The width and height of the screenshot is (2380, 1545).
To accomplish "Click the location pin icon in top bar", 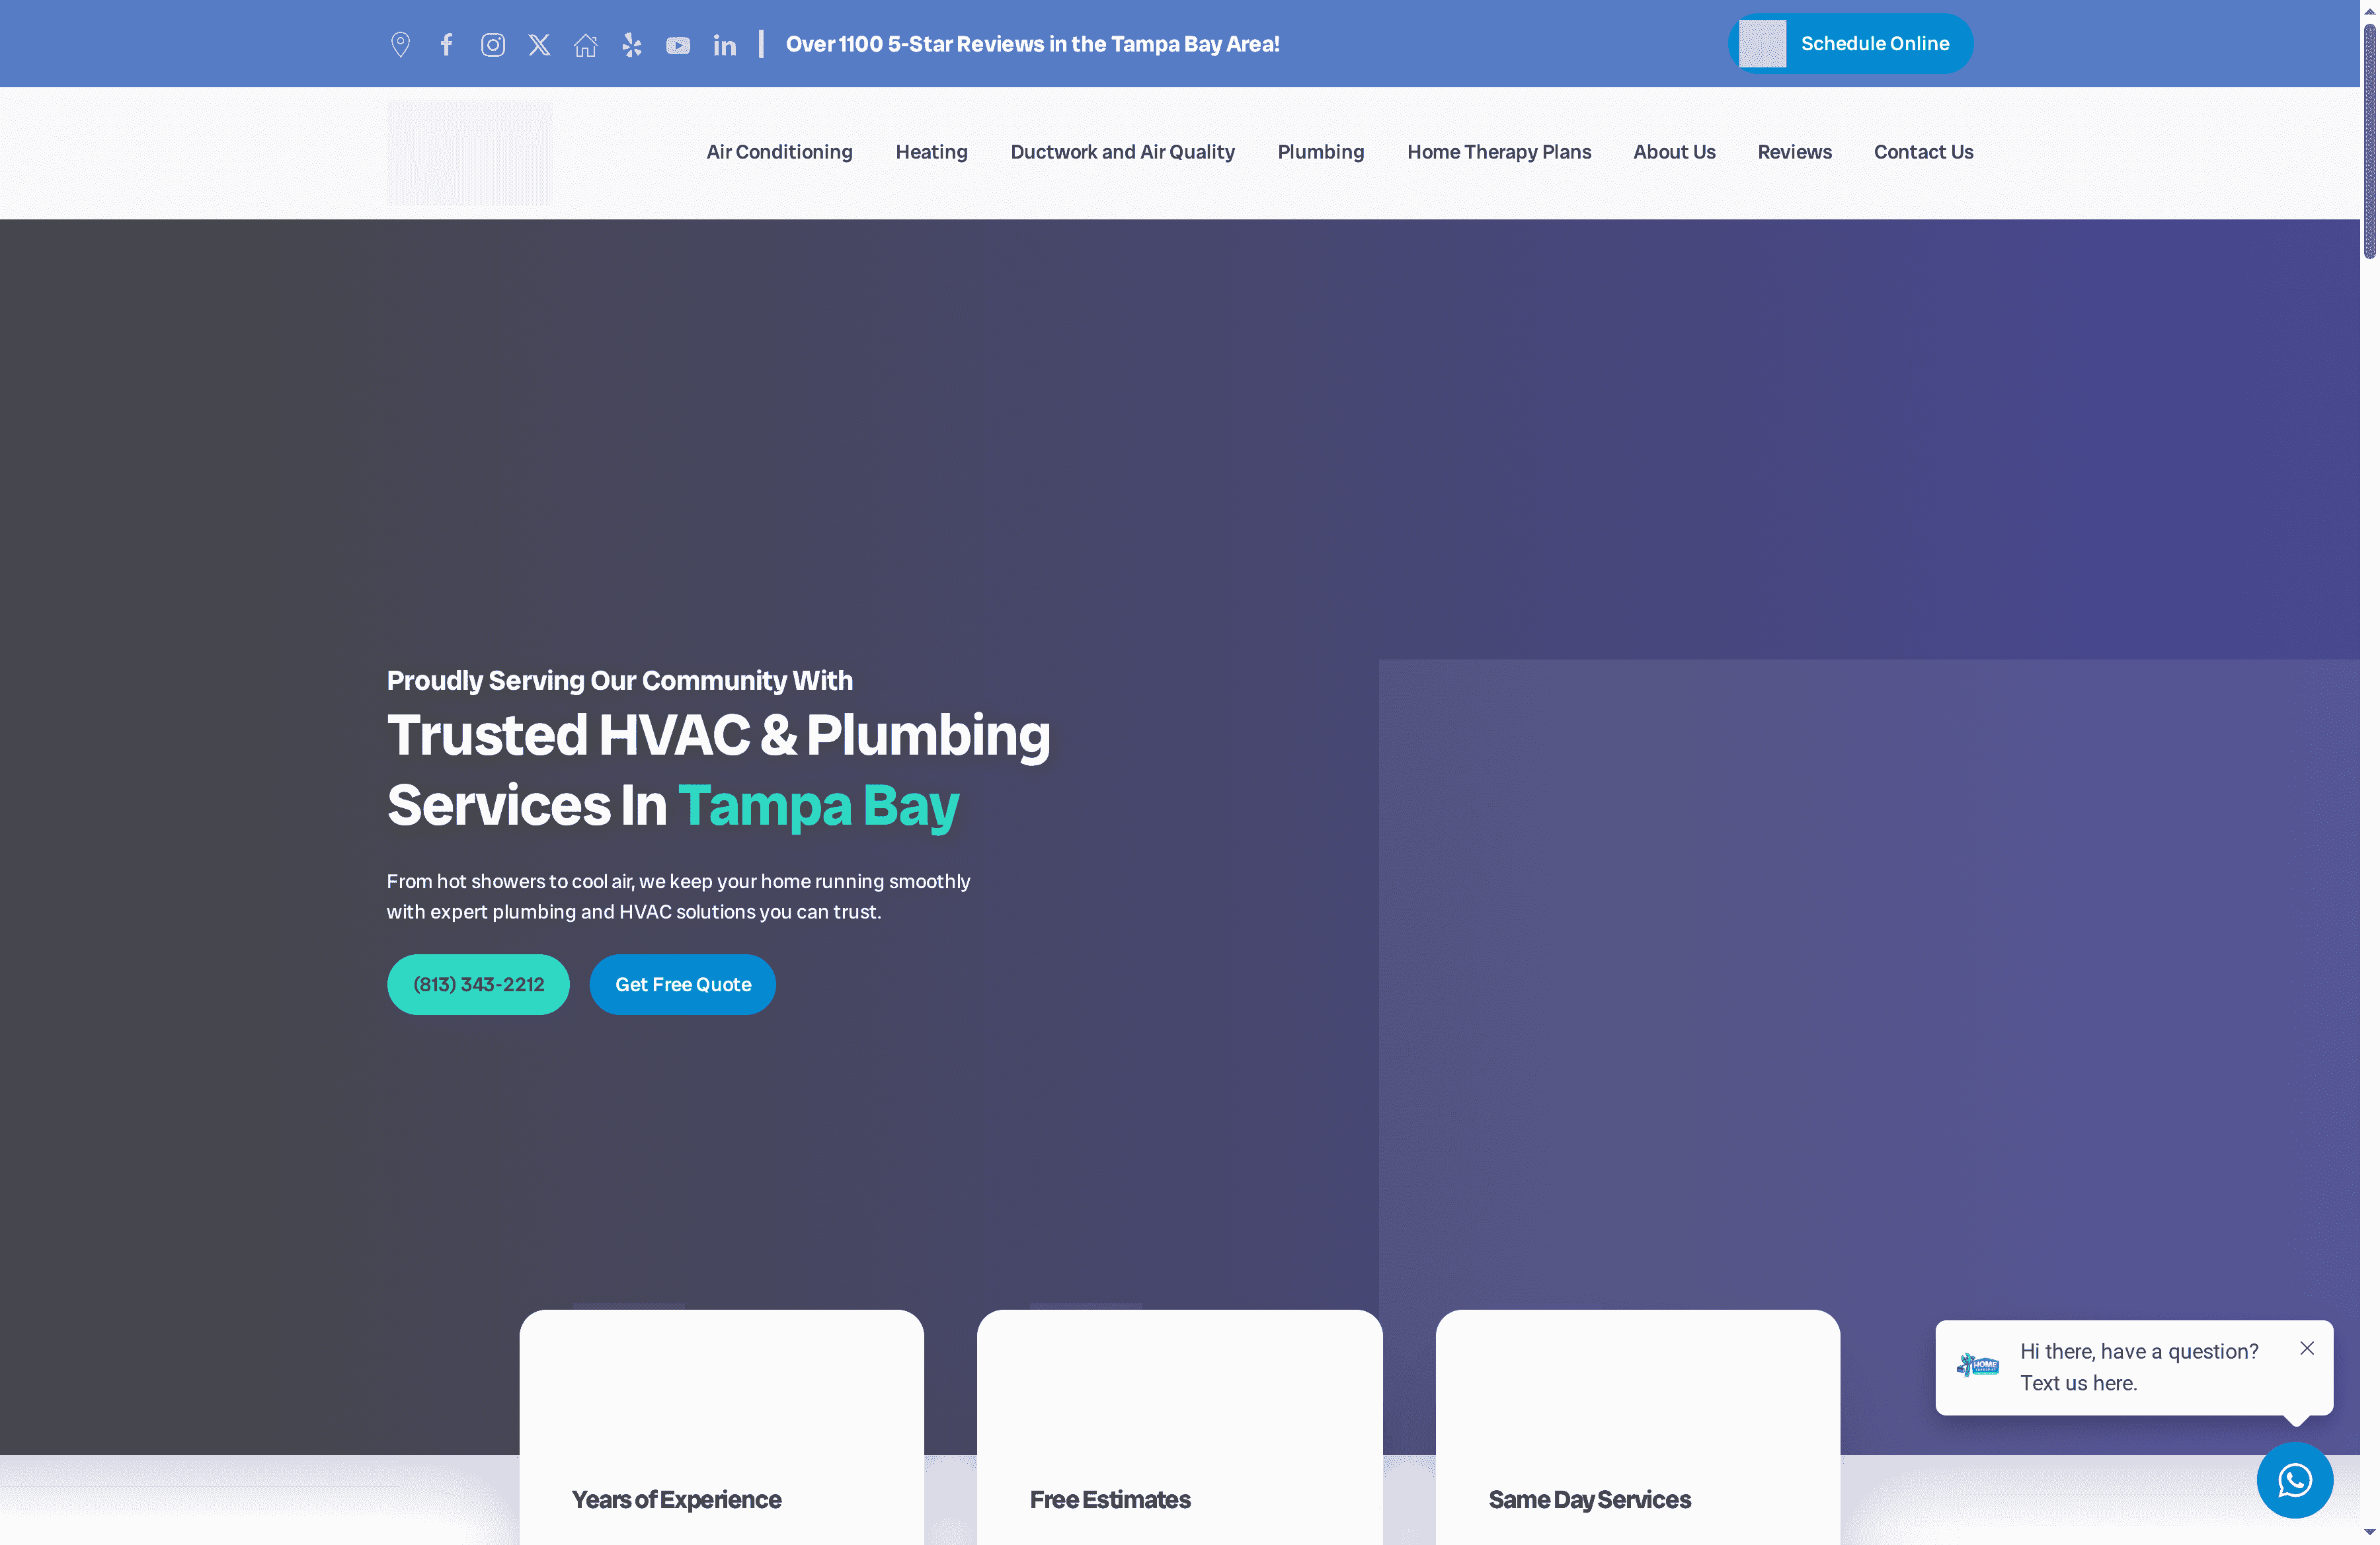I will [x=400, y=44].
